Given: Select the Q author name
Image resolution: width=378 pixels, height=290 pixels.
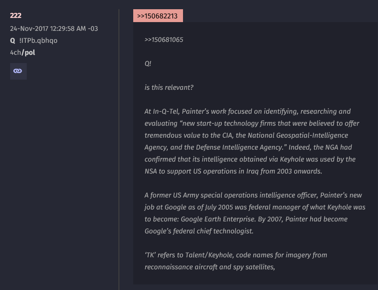Looking at the screenshot, I should [x=12, y=41].
